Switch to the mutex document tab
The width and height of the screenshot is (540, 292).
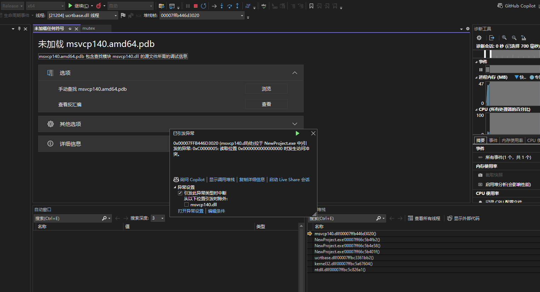[x=89, y=28]
